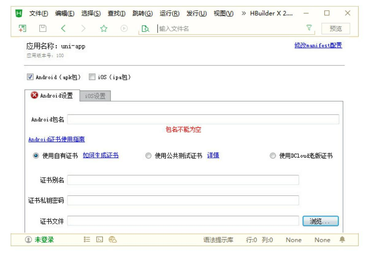Open the 视图(V) menu

click(x=223, y=14)
